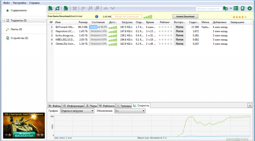Viewport: 255px width, 141px height.
Task: Expand the Торренты (5) tree node
Action: pos(4,21)
